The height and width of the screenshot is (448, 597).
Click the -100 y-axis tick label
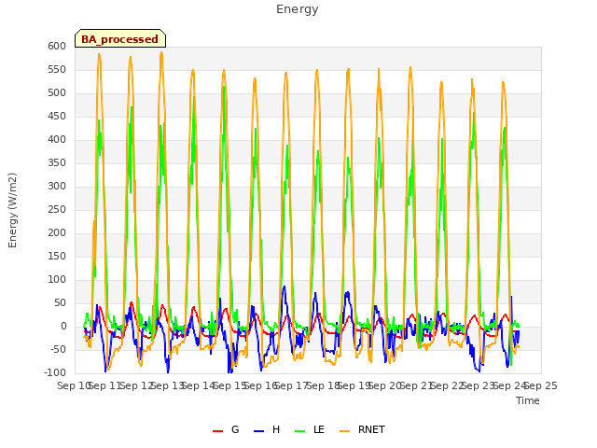tap(55, 372)
